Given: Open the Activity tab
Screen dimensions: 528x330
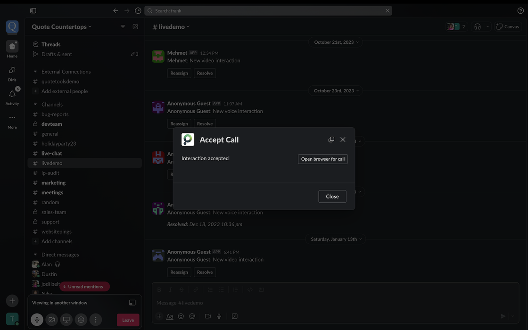Looking at the screenshot, I should coord(12,97).
